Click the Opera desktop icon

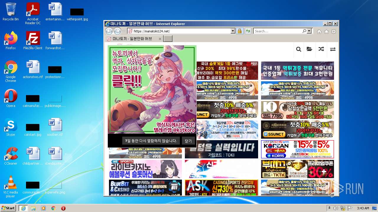(11, 98)
